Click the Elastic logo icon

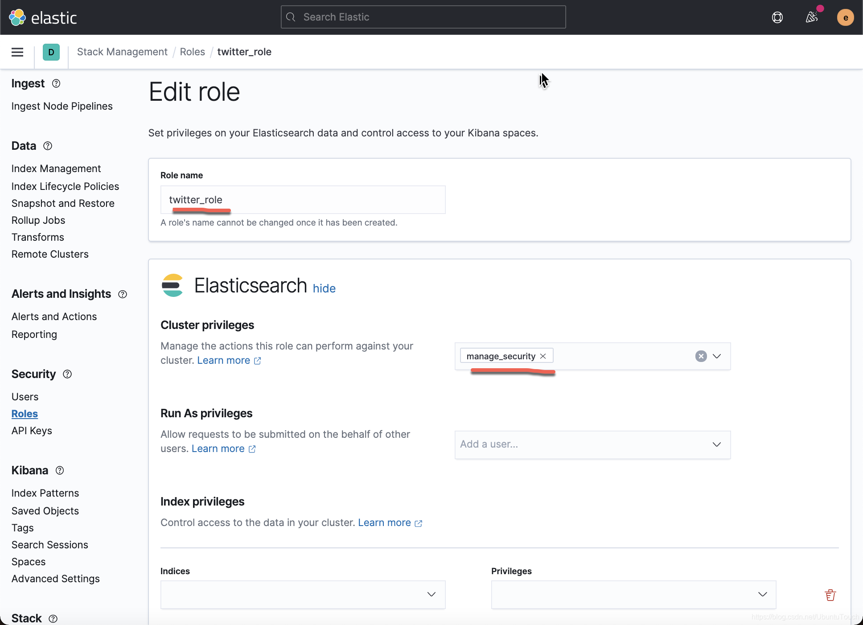[x=17, y=17]
